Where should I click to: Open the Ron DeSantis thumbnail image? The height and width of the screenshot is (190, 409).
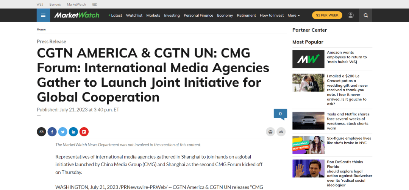[x=308, y=169]
